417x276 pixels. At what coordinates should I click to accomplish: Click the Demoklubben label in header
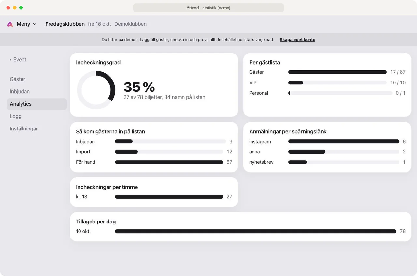click(130, 24)
